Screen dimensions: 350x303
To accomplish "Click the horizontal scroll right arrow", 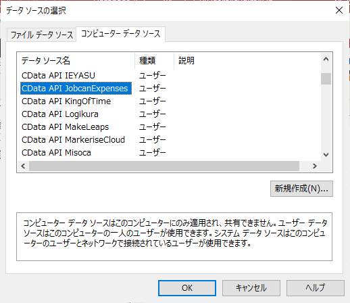I will click(315, 166).
